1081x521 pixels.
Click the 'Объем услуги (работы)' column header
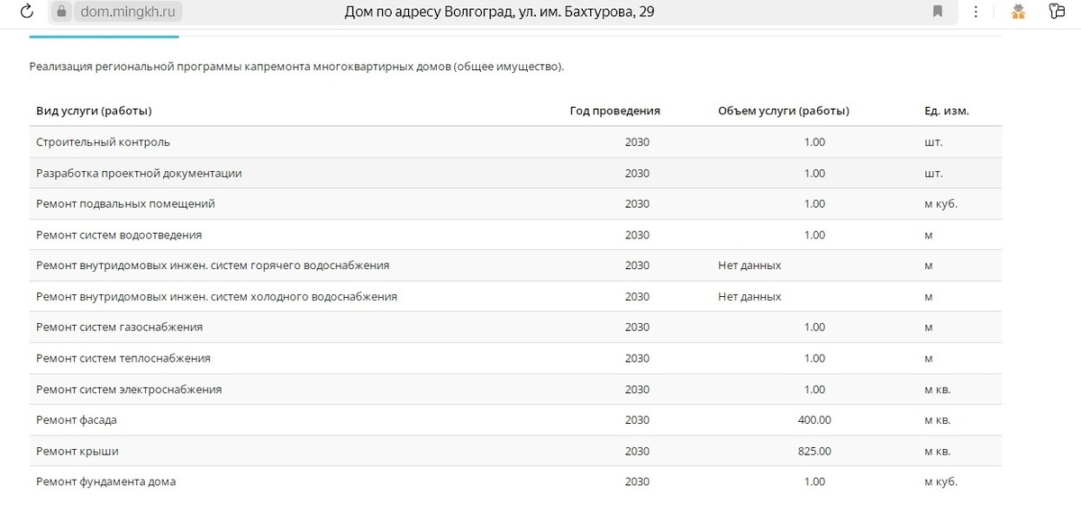click(782, 111)
